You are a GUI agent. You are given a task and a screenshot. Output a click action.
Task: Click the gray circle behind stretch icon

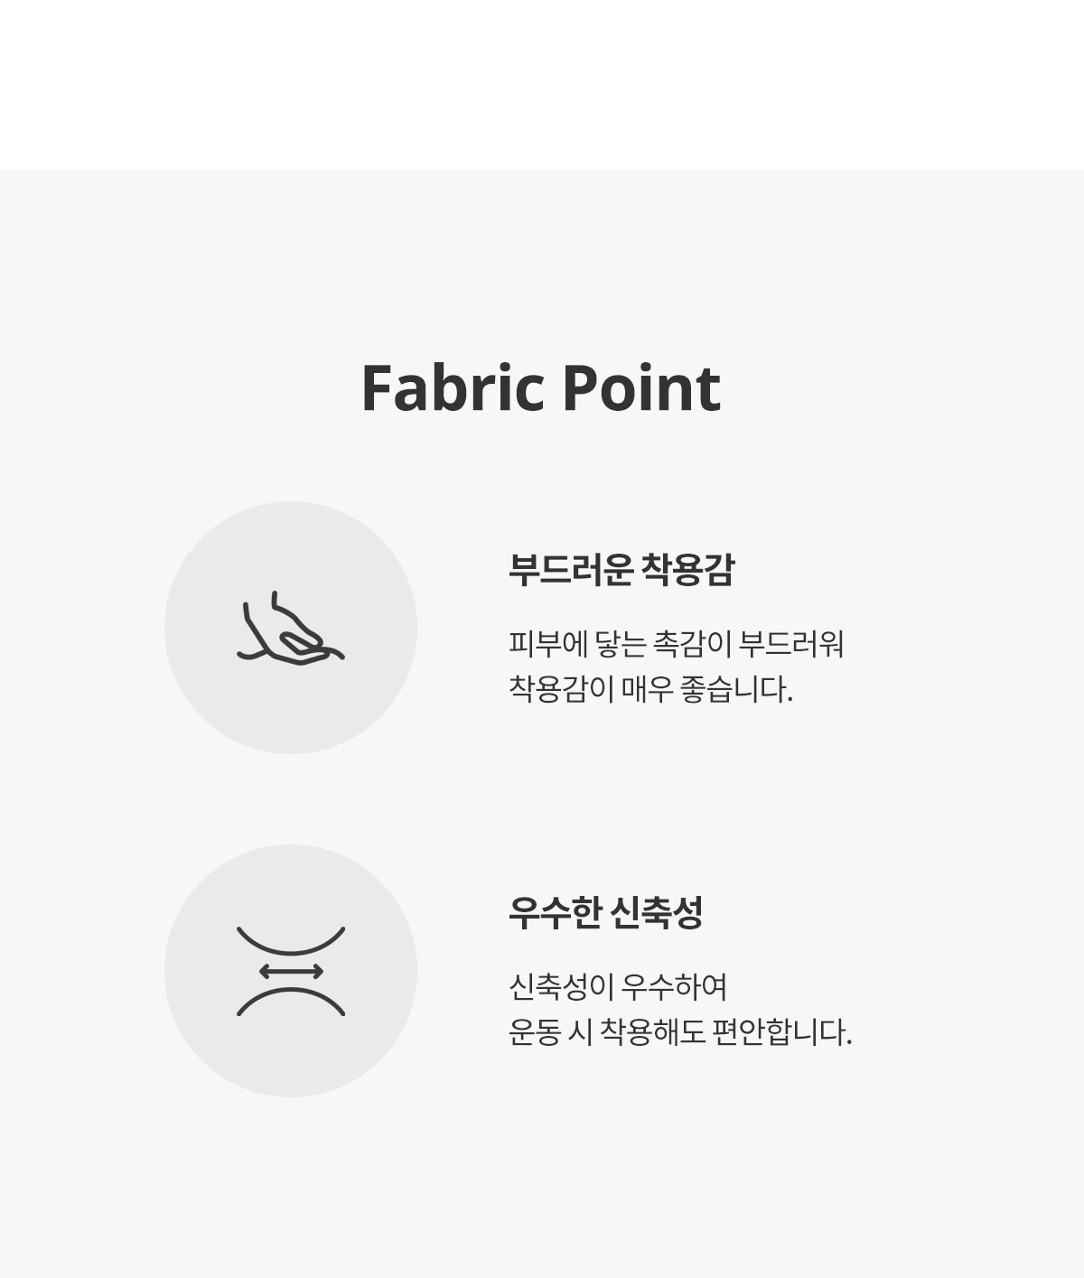tap(291, 971)
